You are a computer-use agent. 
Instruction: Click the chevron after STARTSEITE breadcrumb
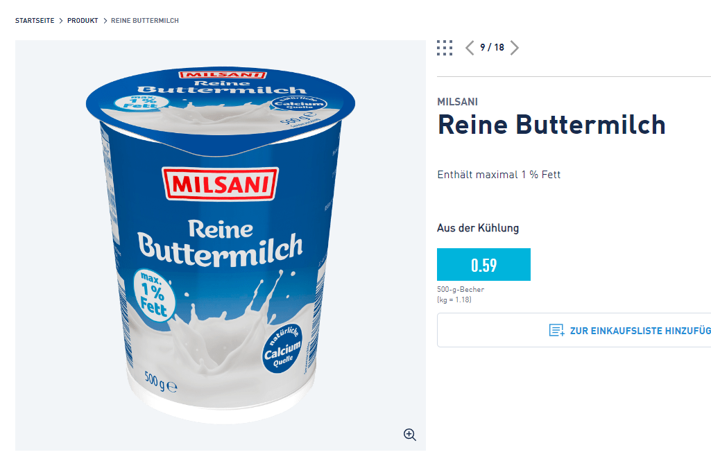[x=61, y=21]
